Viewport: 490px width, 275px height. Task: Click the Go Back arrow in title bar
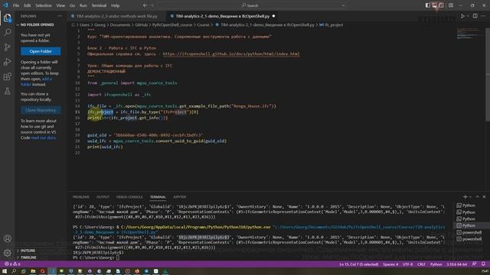(x=145, y=5)
